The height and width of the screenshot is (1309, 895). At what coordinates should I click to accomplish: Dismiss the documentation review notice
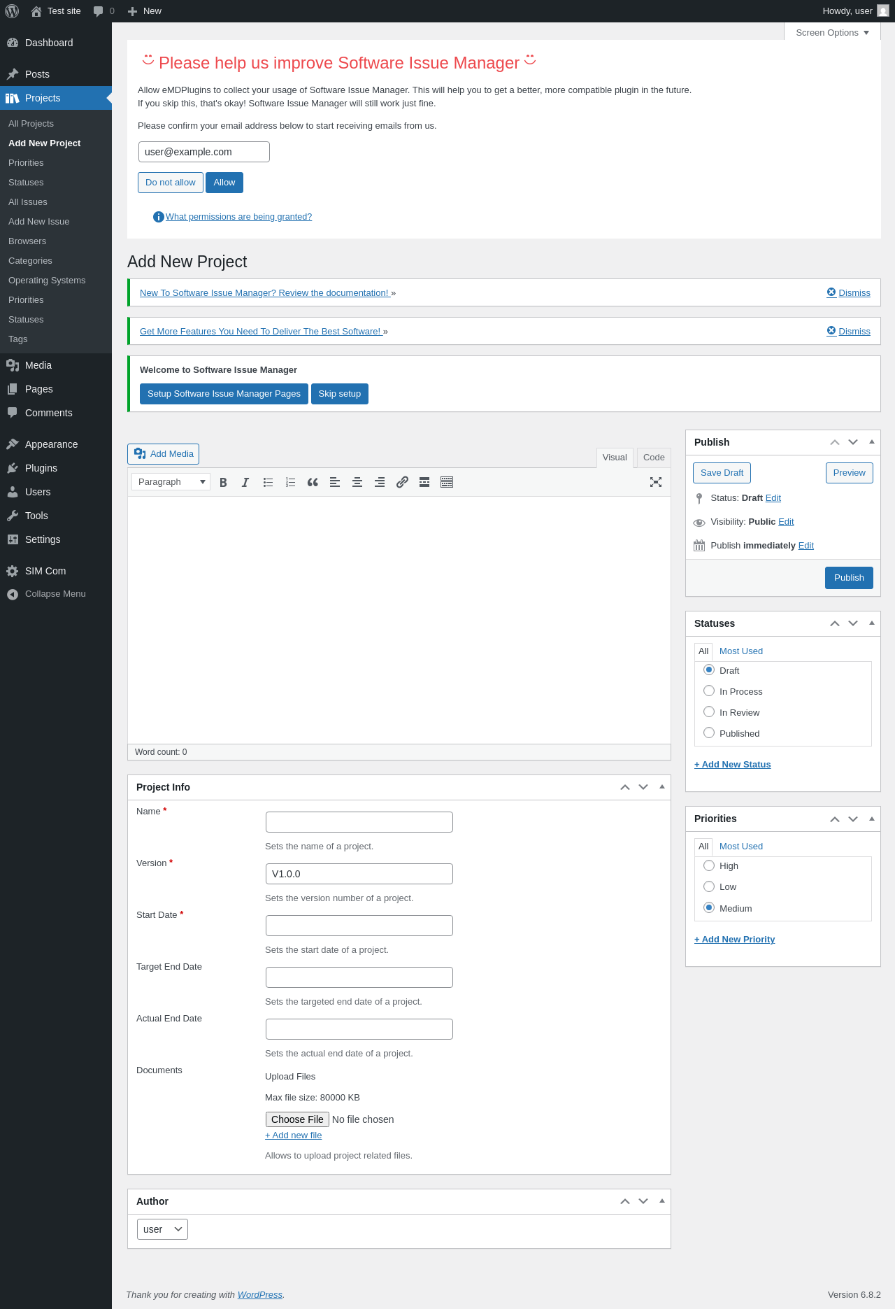[848, 292]
